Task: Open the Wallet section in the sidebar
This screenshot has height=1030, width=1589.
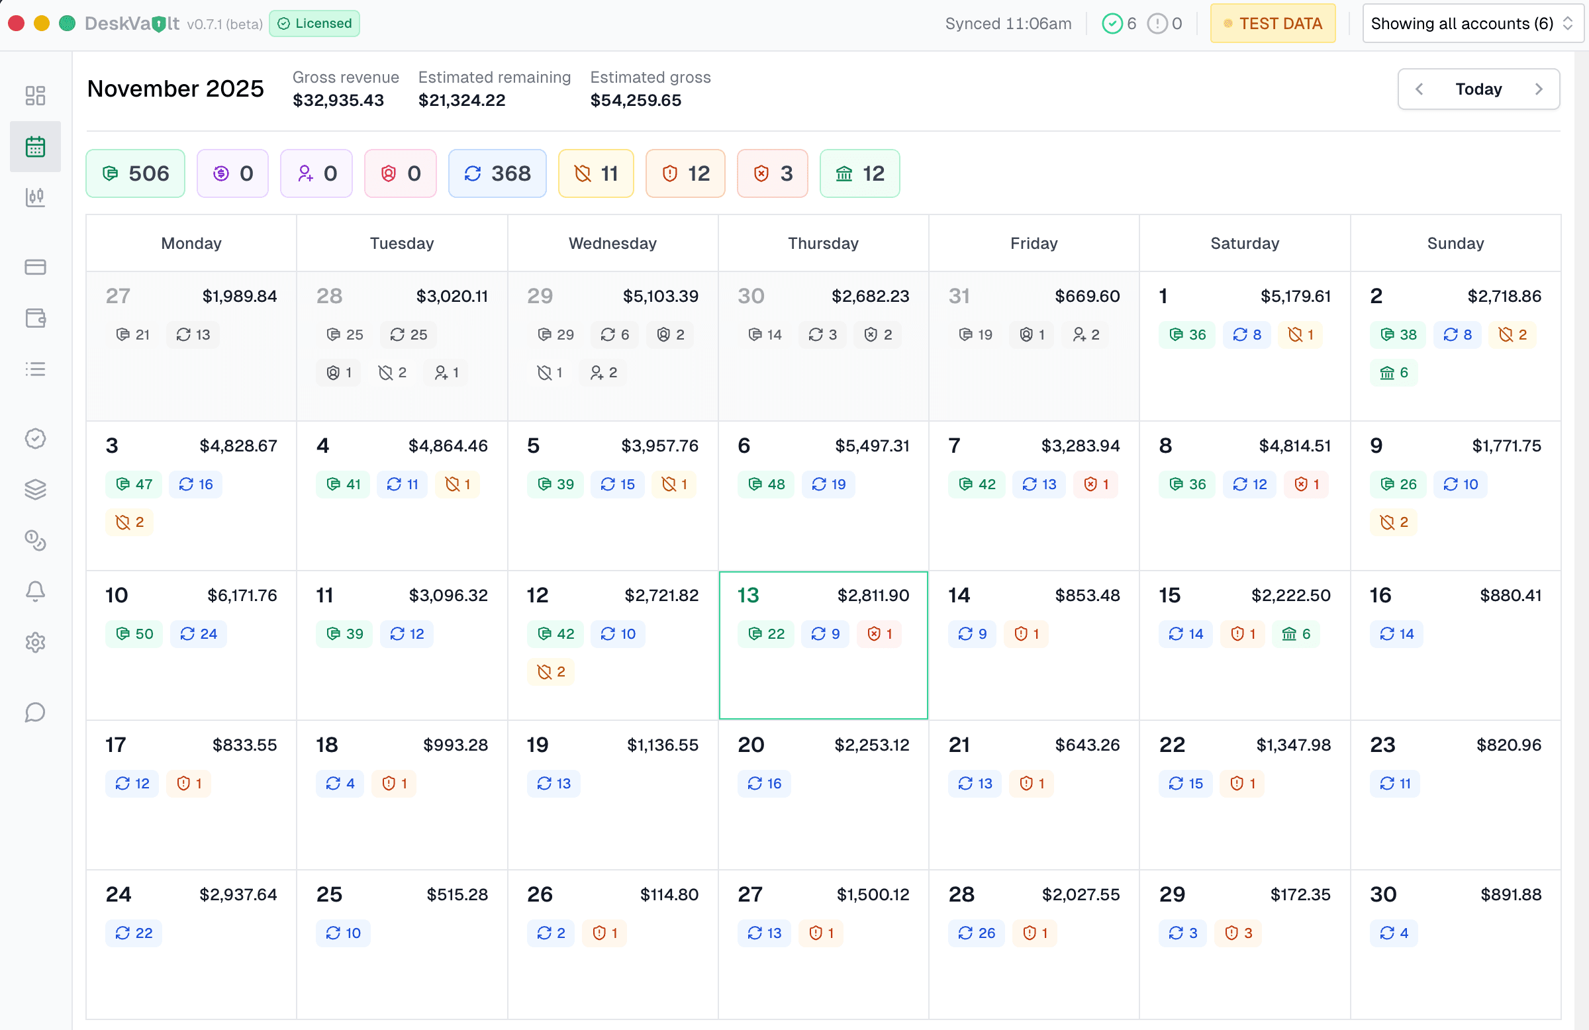Action: click(x=34, y=318)
